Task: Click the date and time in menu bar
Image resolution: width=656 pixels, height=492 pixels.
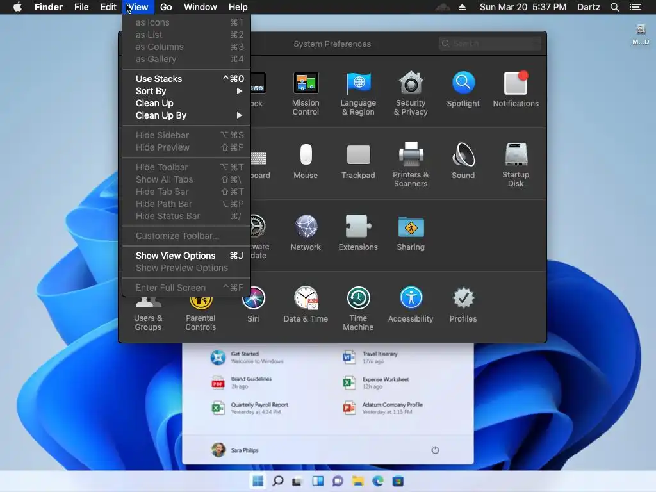Action: pyautogui.click(x=523, y=7)
